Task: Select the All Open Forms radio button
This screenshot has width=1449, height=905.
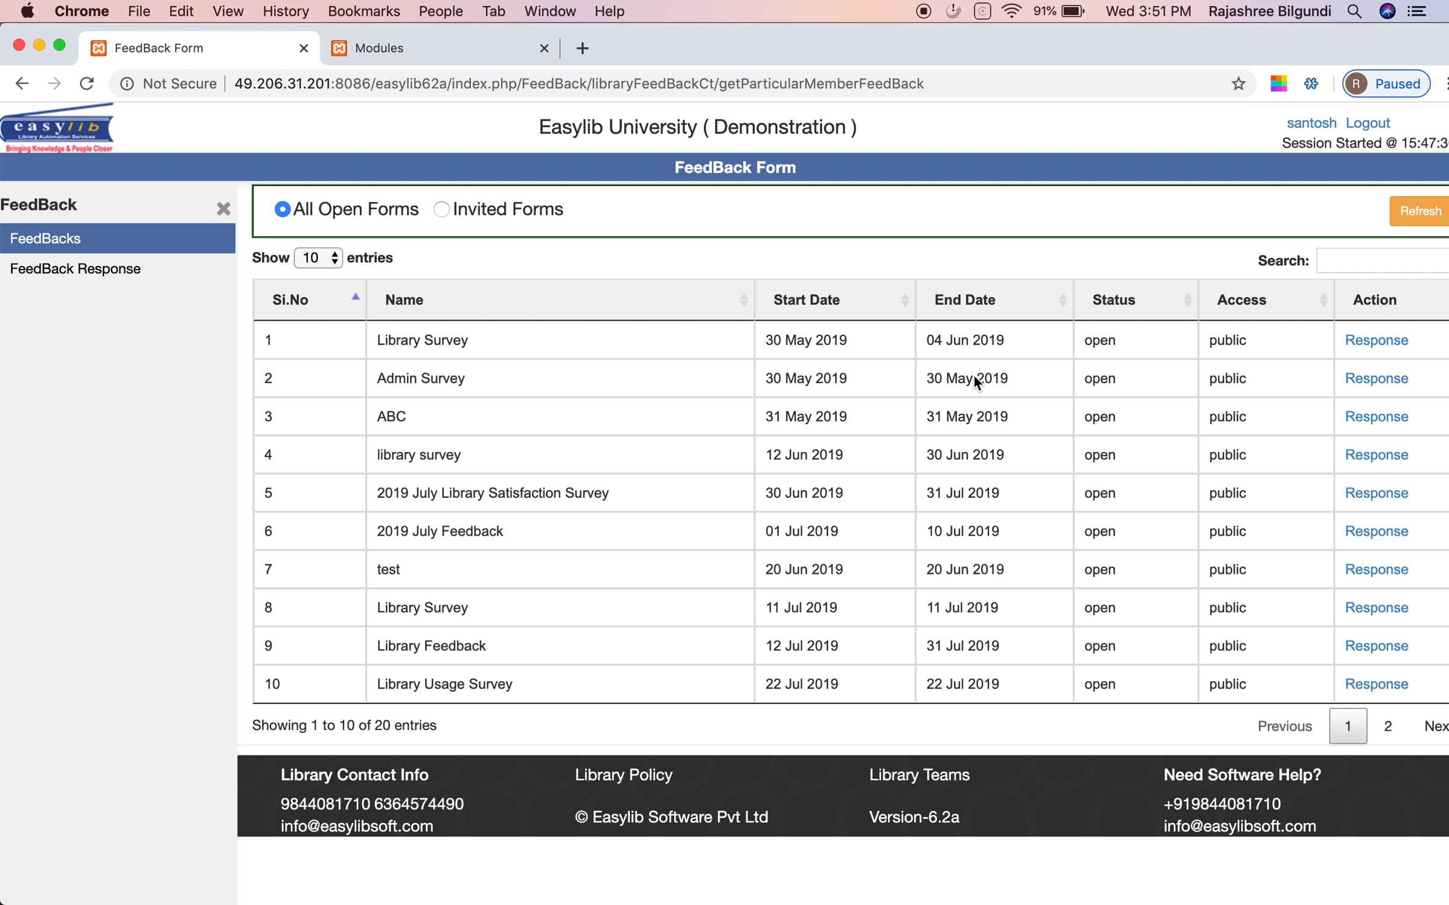Action: pos(282,209)
